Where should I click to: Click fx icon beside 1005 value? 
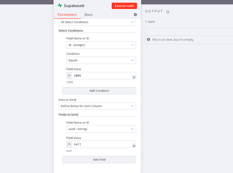[70, 75]
